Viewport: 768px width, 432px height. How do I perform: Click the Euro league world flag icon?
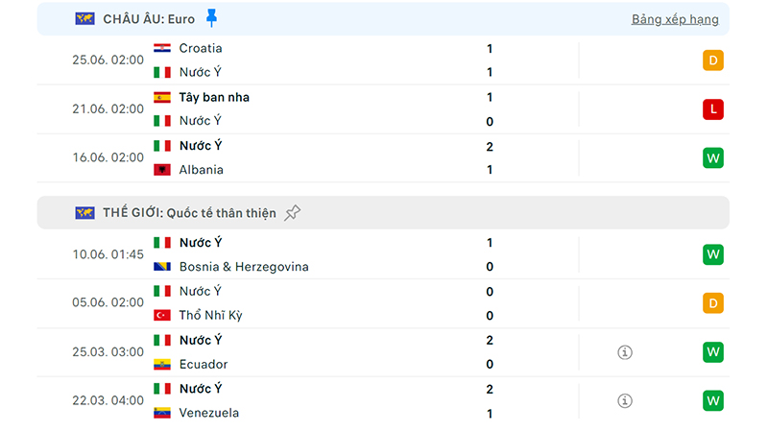pyautogui.click(x=84, y=19)
